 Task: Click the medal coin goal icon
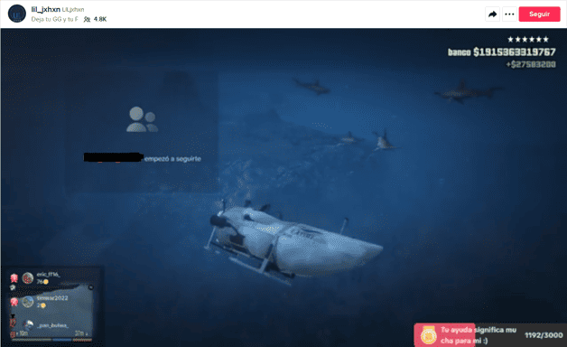pos(429,335)
